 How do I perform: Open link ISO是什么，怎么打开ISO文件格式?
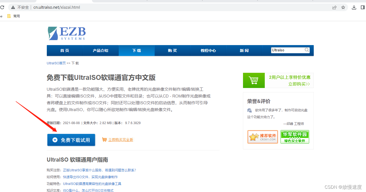click(88, 190)
